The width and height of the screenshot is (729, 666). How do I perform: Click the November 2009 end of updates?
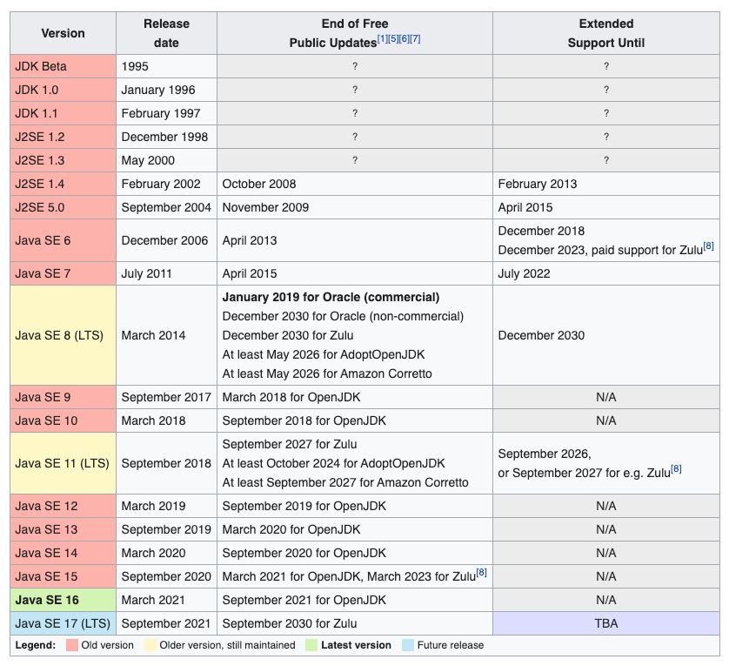[x=265, y=207]
